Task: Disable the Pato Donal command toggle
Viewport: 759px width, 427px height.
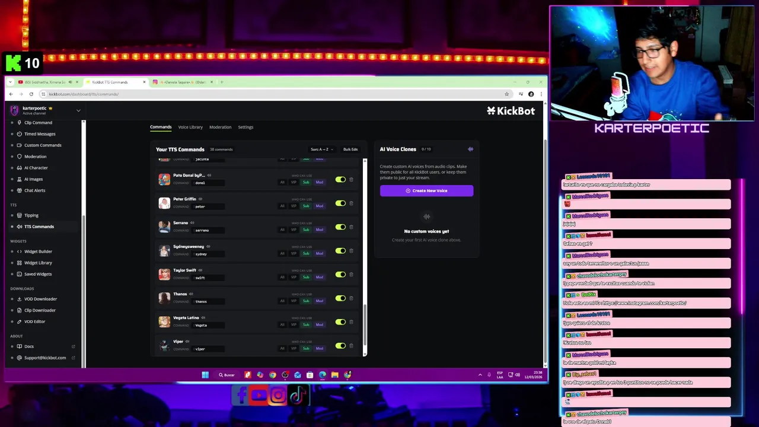Action: [x=340, y=179]
